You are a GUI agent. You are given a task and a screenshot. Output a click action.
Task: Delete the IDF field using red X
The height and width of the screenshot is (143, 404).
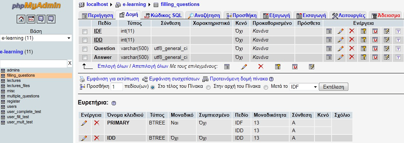coord(352,31)
